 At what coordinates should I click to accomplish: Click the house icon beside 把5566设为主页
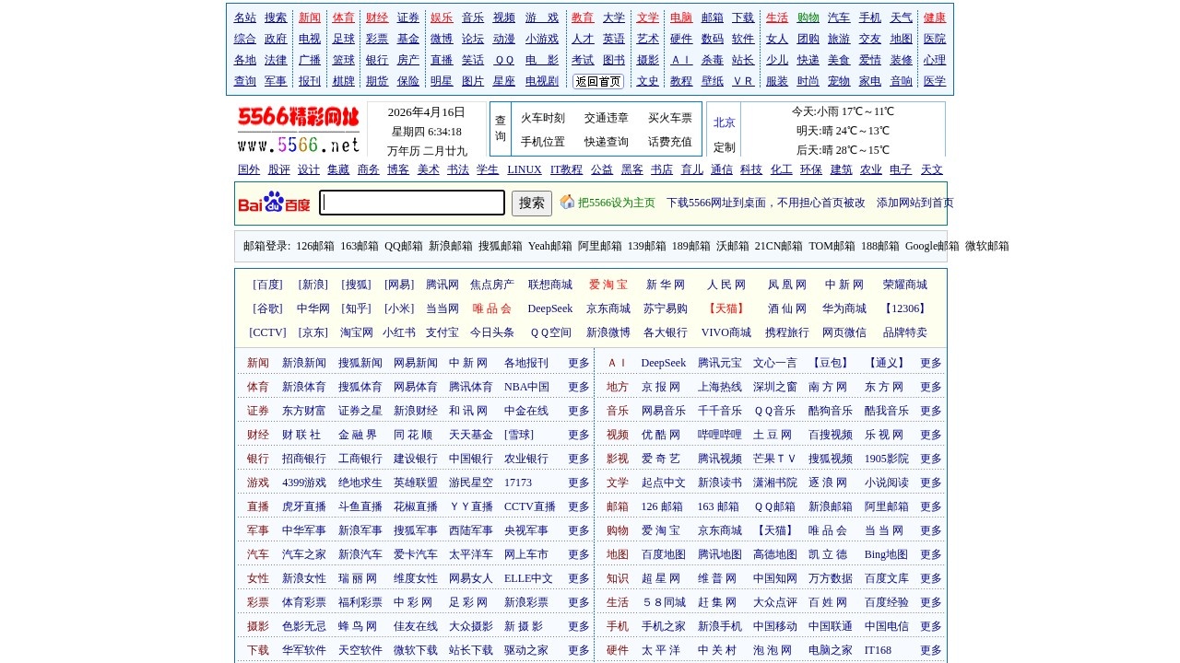567,203
